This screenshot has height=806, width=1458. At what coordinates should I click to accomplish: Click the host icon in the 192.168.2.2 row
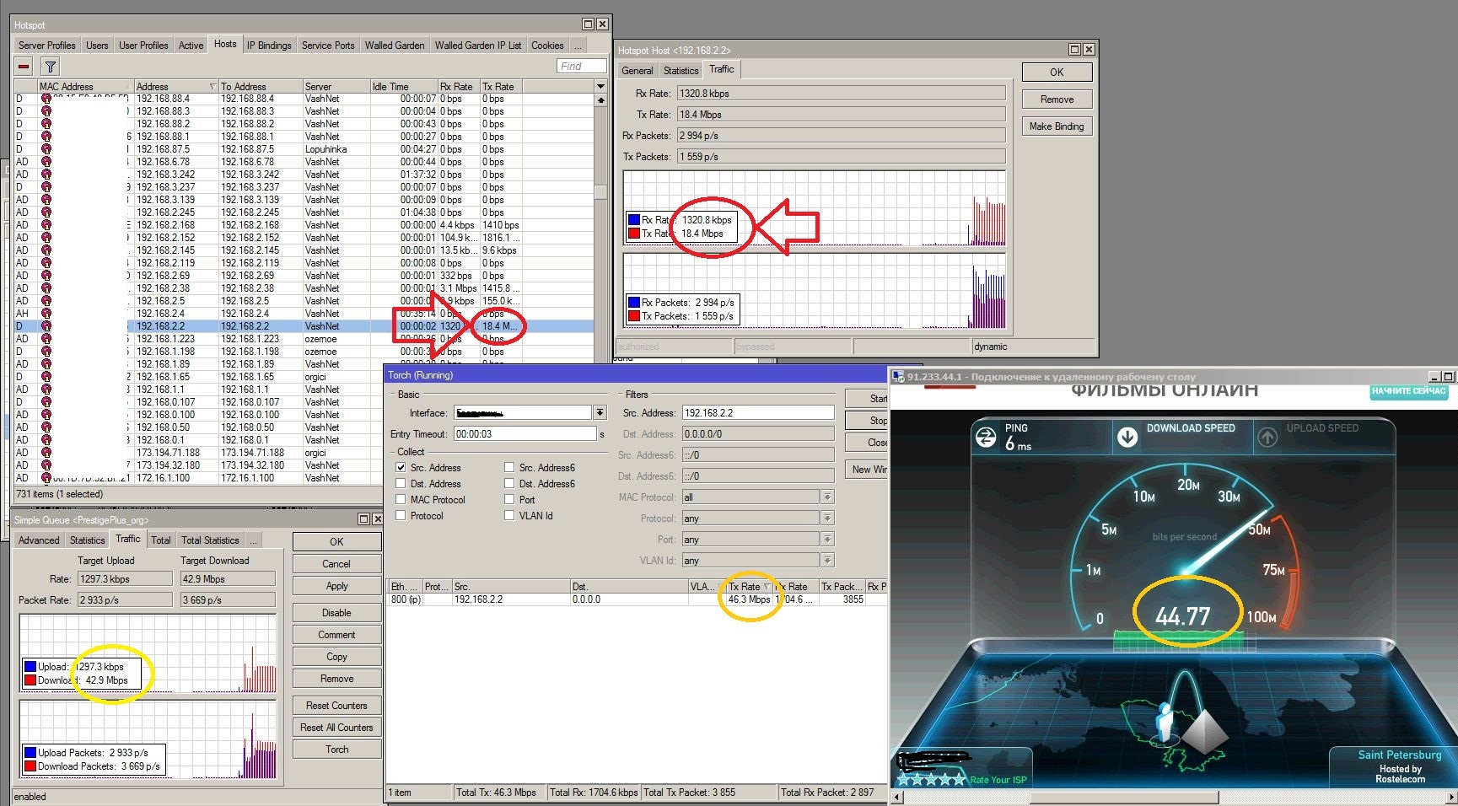pos(46,326)
